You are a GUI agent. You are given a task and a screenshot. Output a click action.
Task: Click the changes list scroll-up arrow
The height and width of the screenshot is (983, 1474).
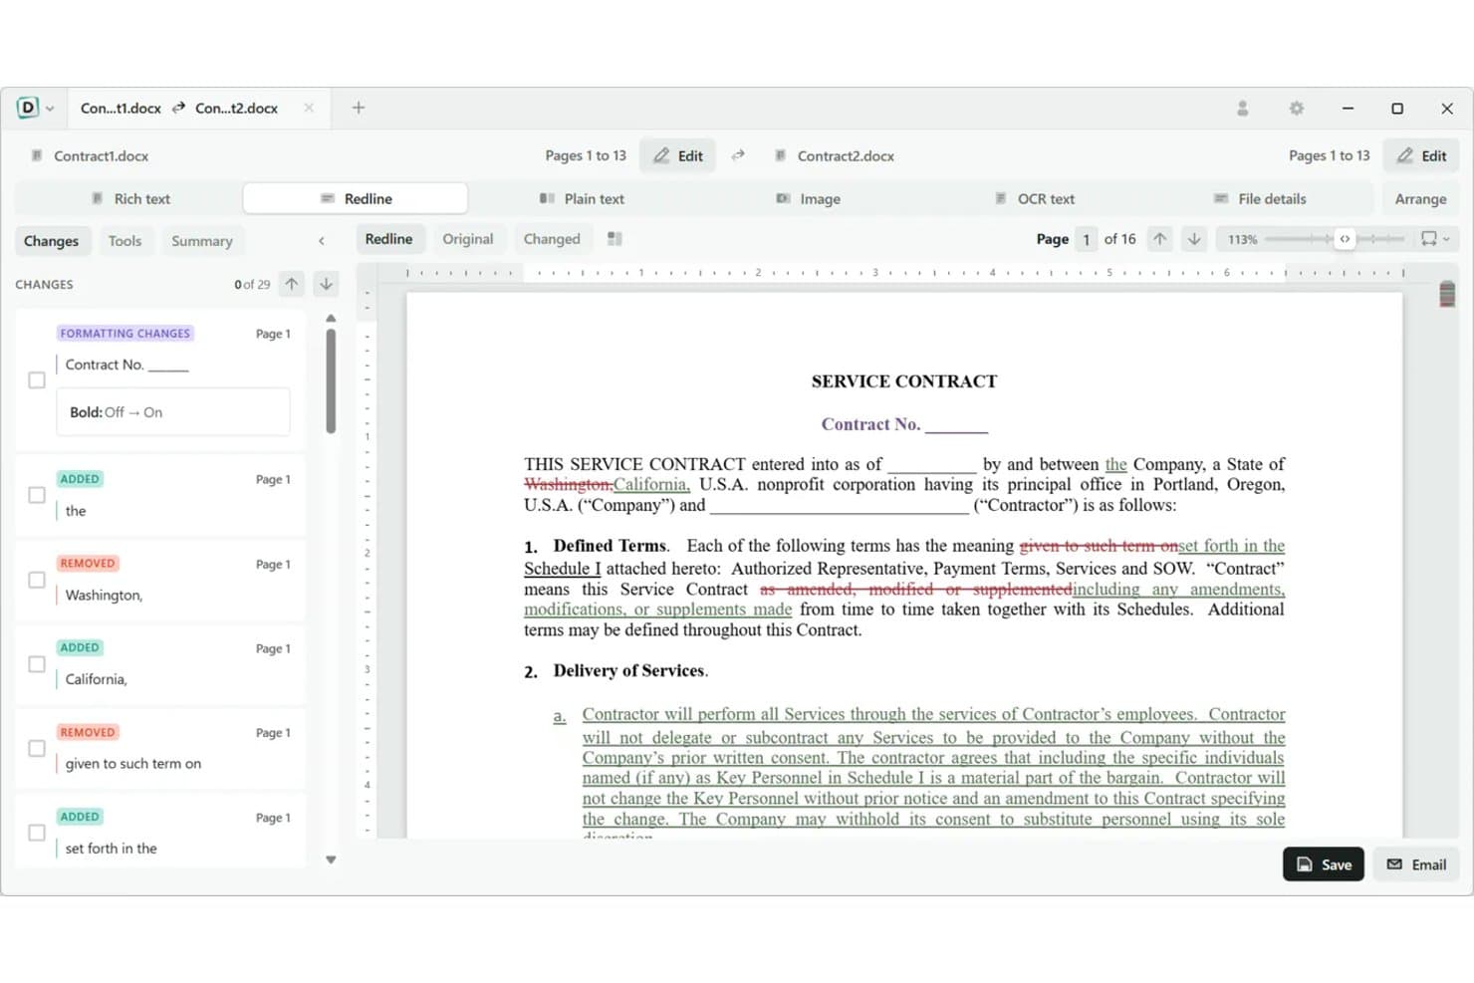tap(331, 319)
